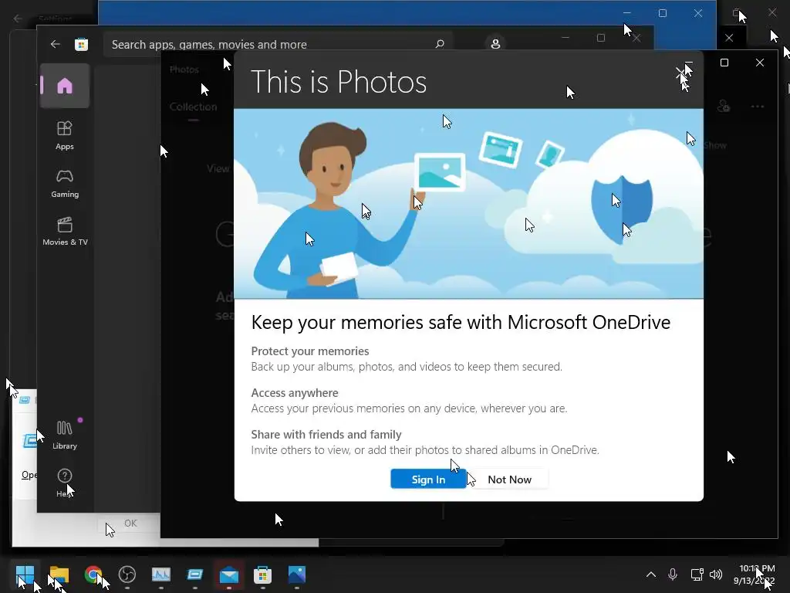Click "Access anywhere" heading

(x=295, y=393)
